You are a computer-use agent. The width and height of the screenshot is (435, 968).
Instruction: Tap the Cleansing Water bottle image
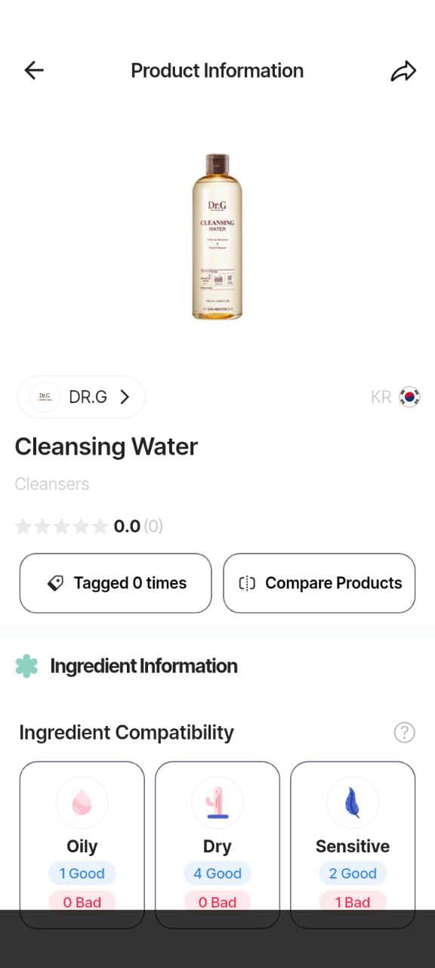pyautogui.click(x=217, y=237)
